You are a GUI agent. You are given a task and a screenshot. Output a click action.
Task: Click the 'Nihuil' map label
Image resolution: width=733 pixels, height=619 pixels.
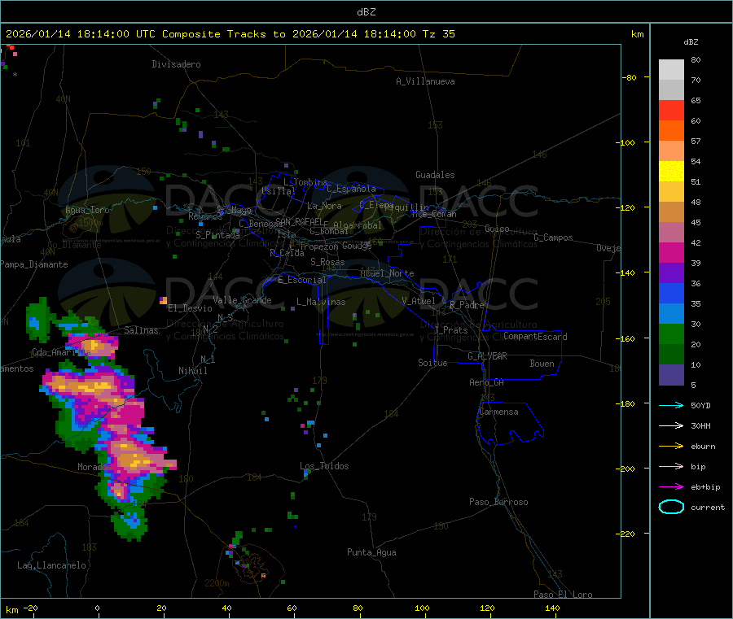pos(192,371)
